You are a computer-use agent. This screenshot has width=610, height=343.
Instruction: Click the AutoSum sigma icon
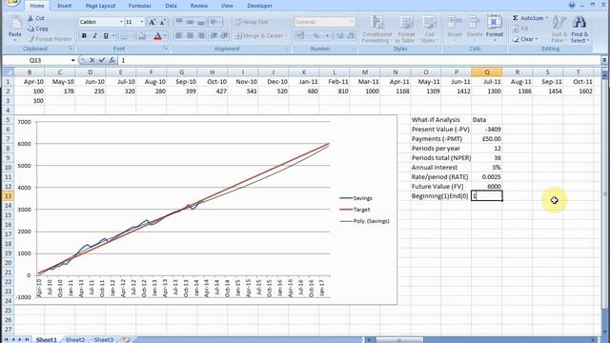click(x=515, y=18)
